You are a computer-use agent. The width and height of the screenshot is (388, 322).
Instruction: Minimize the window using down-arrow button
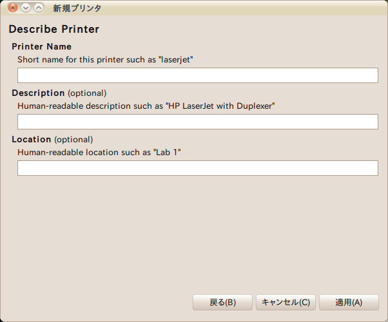[26, 8]
